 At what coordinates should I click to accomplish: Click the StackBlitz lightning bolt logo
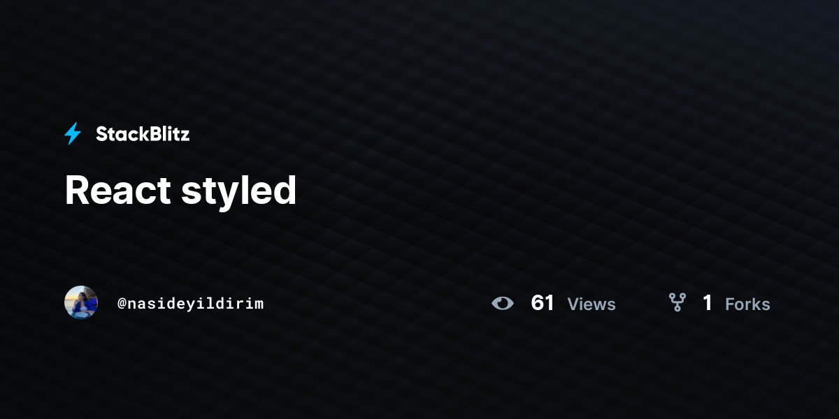point(73,133)
